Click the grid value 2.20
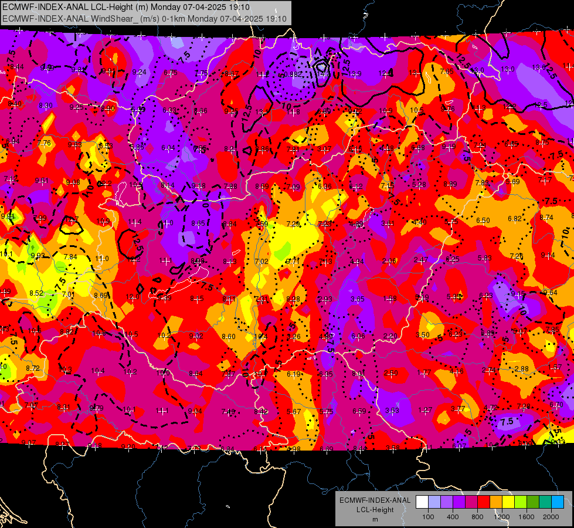The width and height of the screenshot is (574, 528). click(390, 336)
